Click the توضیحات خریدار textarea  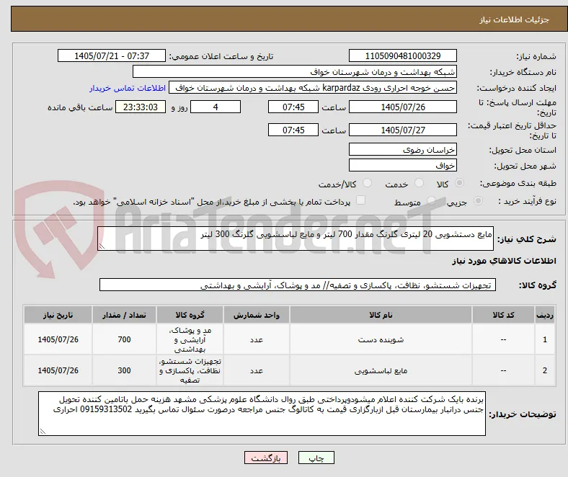(262, 414)
